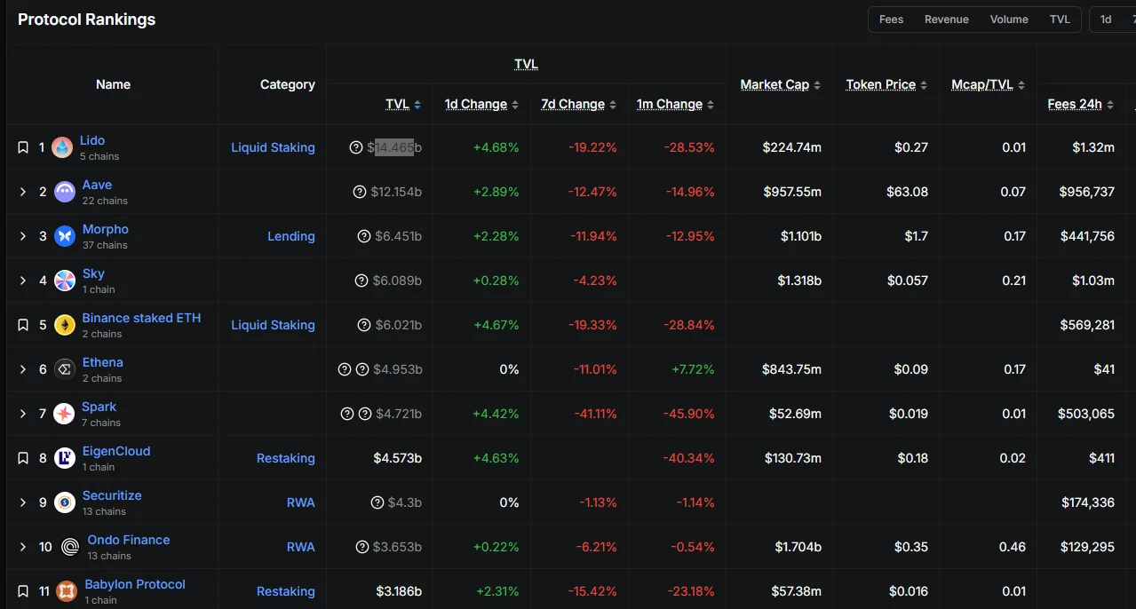Click the Spark protocol logo

[x=64, y=414]
